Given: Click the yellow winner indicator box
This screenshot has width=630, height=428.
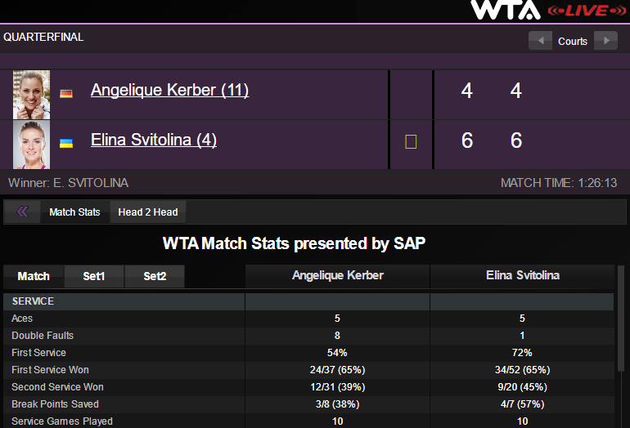Looking at the screenshot, I should pyautogui.click(x=411, y=142).
